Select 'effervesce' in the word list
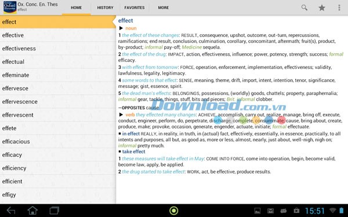The width and height of the screenshot is (348, 217). [57, 88]
